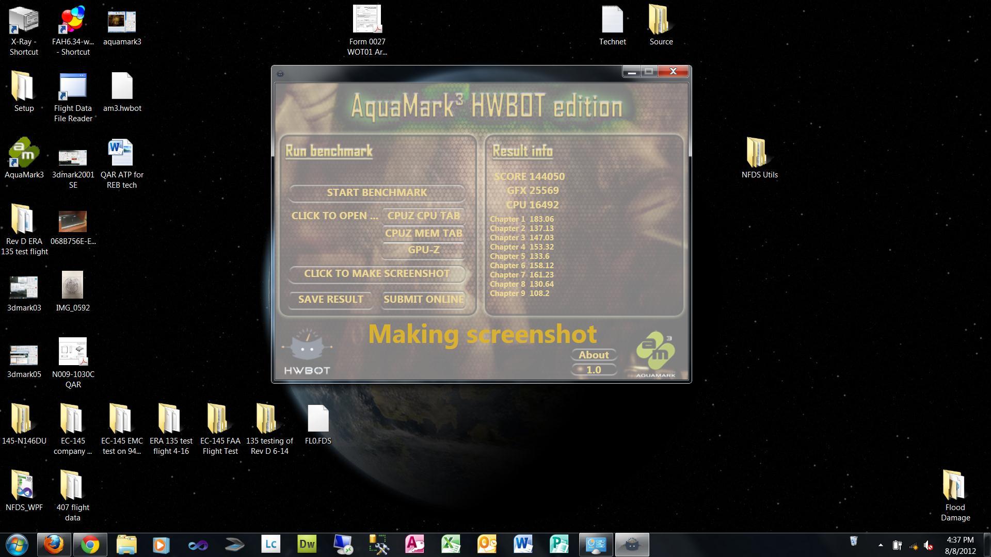Screen dimensions: 991x557
Task: Select 135 testing of Rev D 6-14 folder
Action: tap(269, 430)
